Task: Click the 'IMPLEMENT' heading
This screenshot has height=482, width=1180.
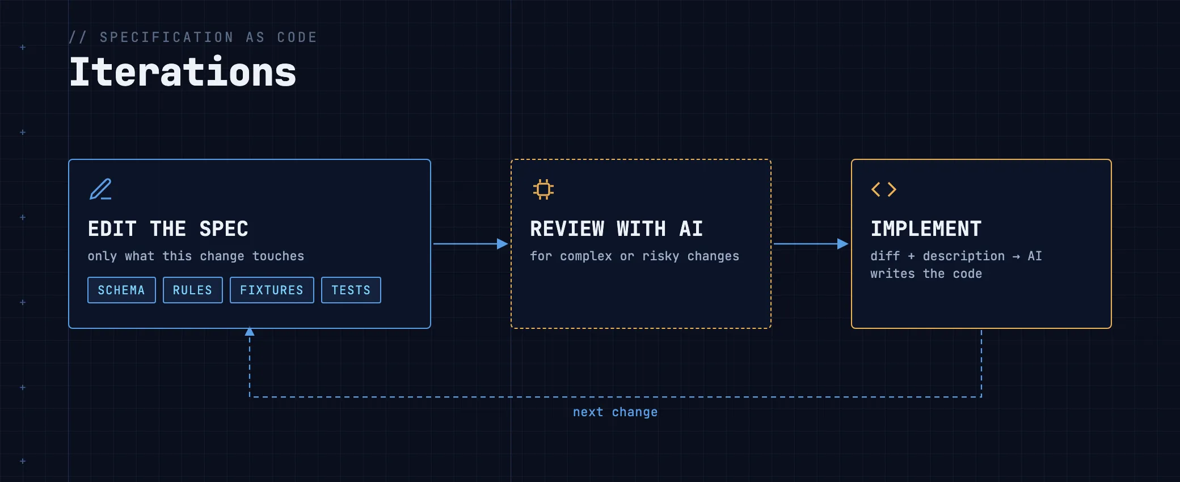Action: click(926, 229)
